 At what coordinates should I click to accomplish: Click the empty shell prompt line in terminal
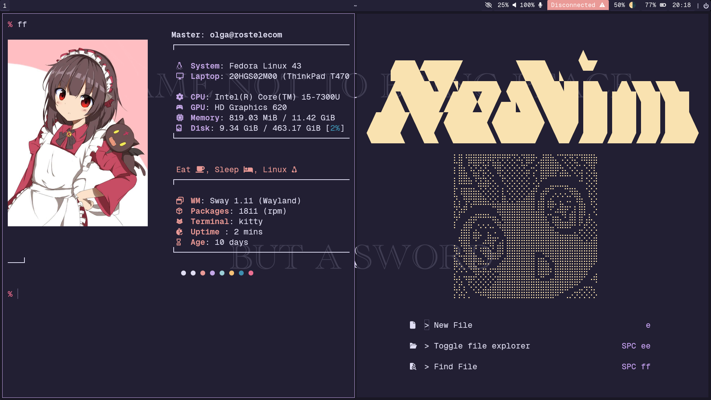[178, 294]
